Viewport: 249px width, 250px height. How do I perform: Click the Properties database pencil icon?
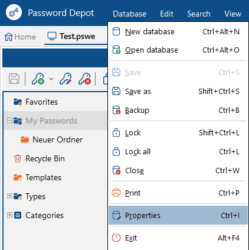point(116,215)
